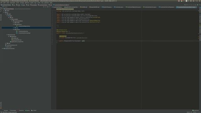
Task: Select CustomerDemo.iml file in tree
Action: pos(12,45)
